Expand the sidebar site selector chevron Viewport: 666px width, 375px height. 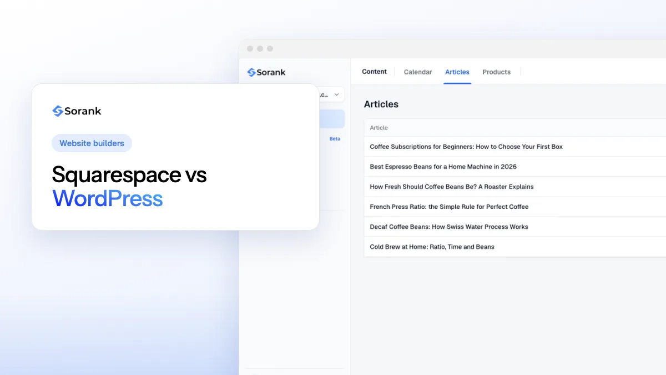pyautogui.click(x=336, y=94)
